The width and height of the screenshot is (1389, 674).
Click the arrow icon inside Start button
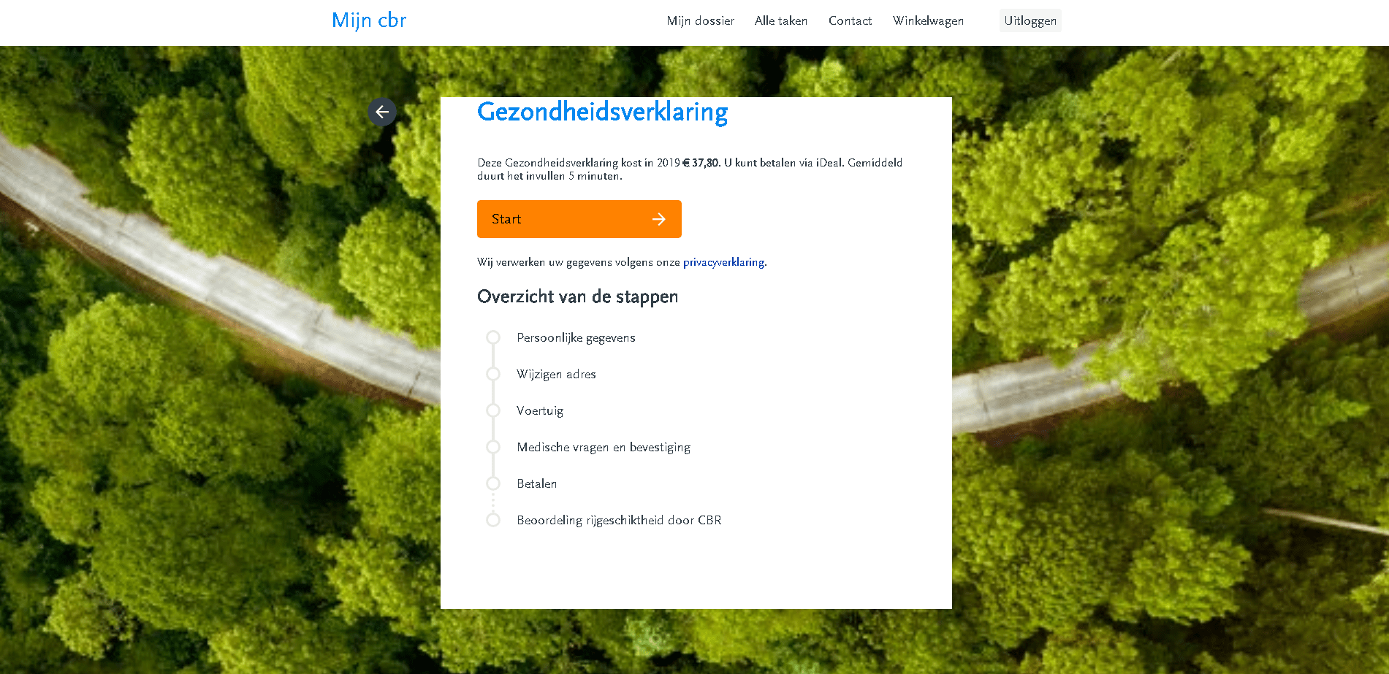coord(659,219)
